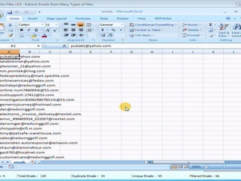Open the PDFWriter tab
Viewport: 241px width, 181px height.
pos(163,18)
